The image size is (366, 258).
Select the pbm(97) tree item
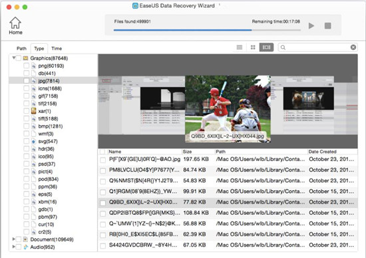pos(48,217)
